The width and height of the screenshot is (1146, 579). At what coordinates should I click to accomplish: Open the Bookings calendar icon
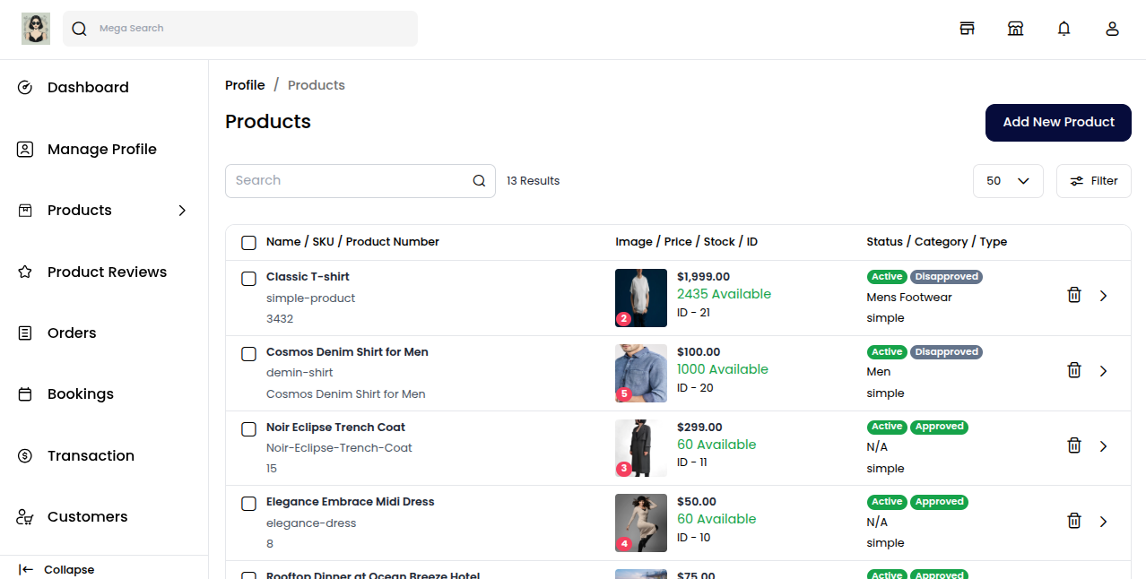[24, 393]
